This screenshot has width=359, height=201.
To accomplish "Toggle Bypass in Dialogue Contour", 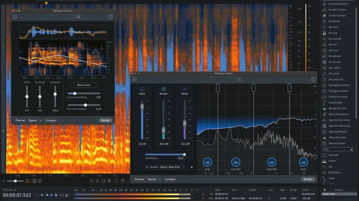I will point(33,120).
